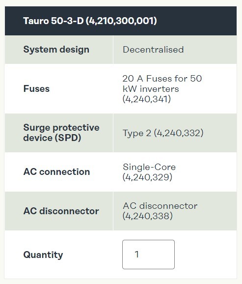Click the Quantity input field
The width and height of the screenshot is (242, 284).
coord(148,255)
